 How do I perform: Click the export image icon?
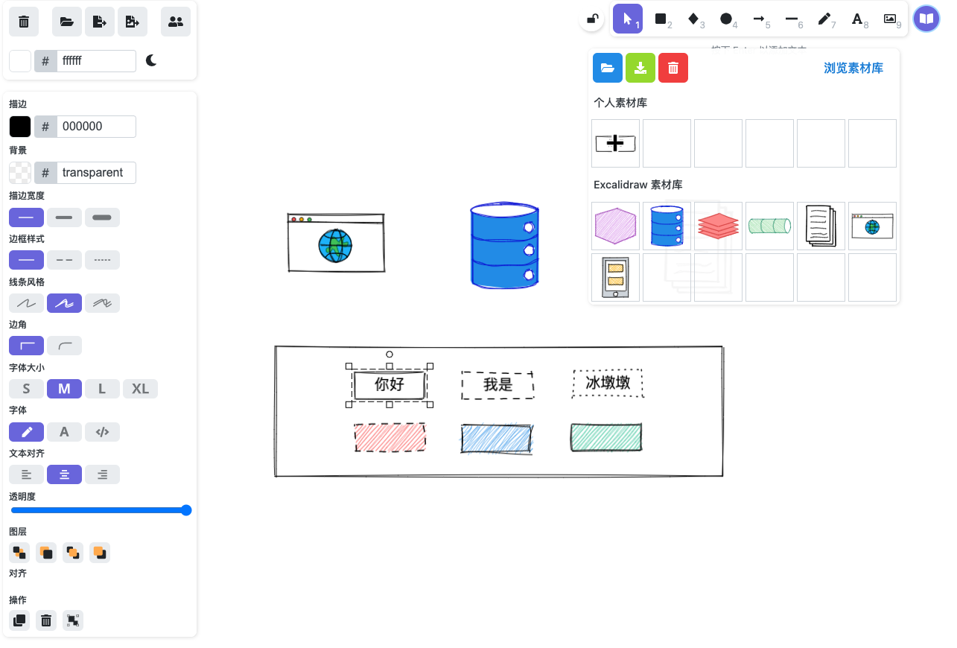[x=133, y=22]
